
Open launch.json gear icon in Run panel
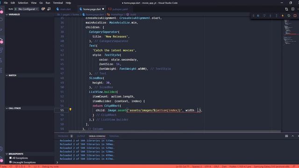click(43, 9)
